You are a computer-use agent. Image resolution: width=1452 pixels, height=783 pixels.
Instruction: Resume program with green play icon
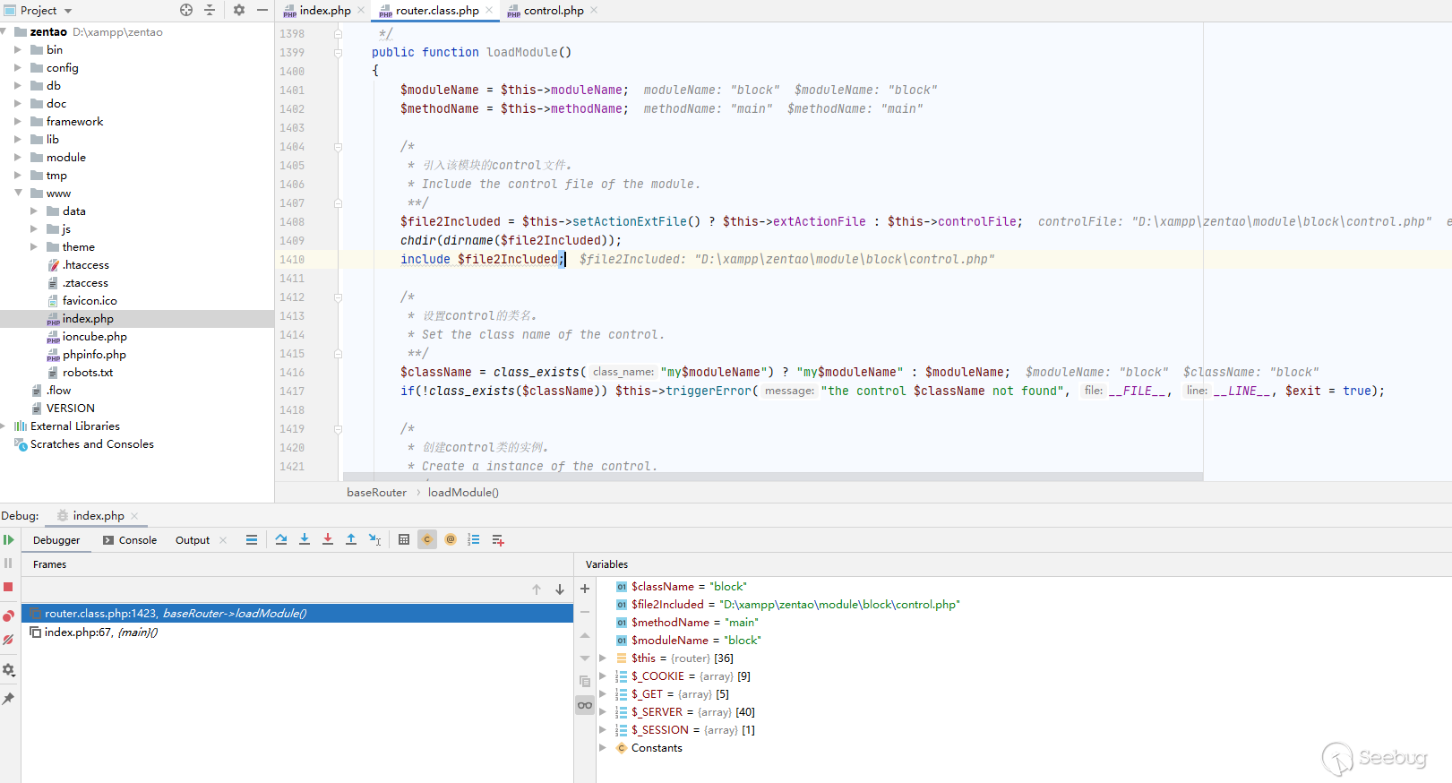pos(9,539)
